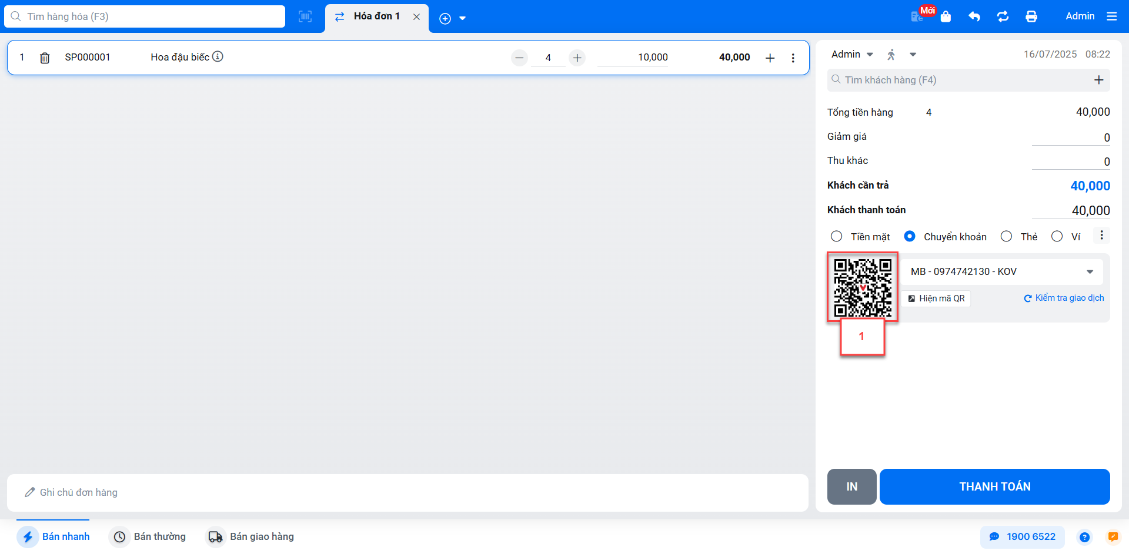Open more payment method options
Viewport: 1129px width, 554px height.
click(1101, 235)
